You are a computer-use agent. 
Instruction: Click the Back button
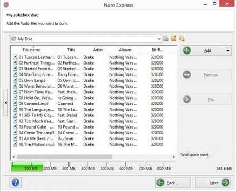pos(173,183)
